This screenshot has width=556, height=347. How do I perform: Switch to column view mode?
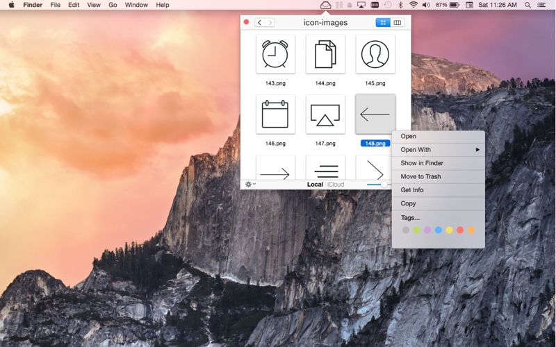(x=397, y=23)
